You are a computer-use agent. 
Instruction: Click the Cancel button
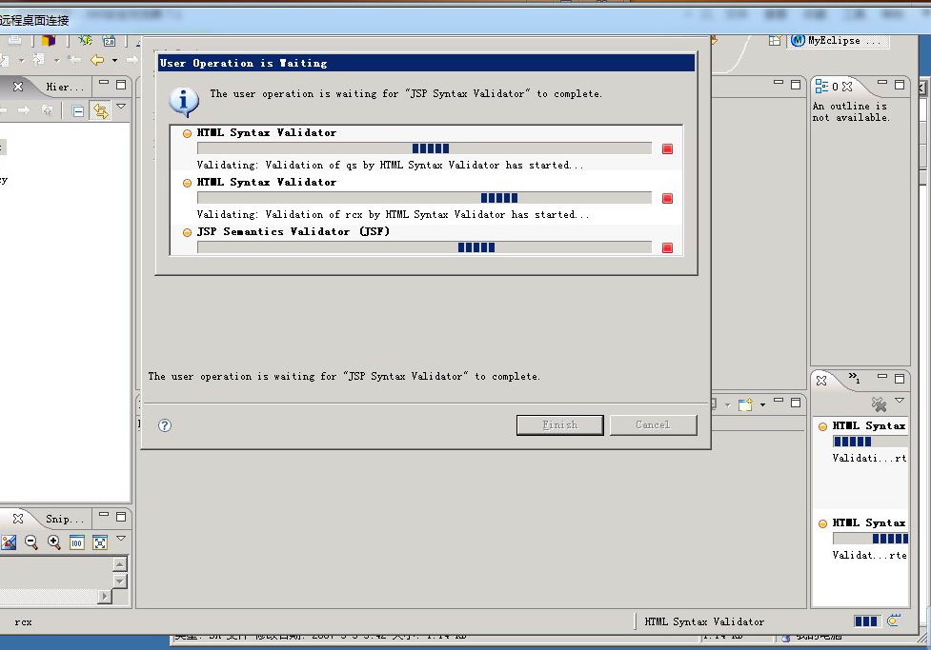653,424
